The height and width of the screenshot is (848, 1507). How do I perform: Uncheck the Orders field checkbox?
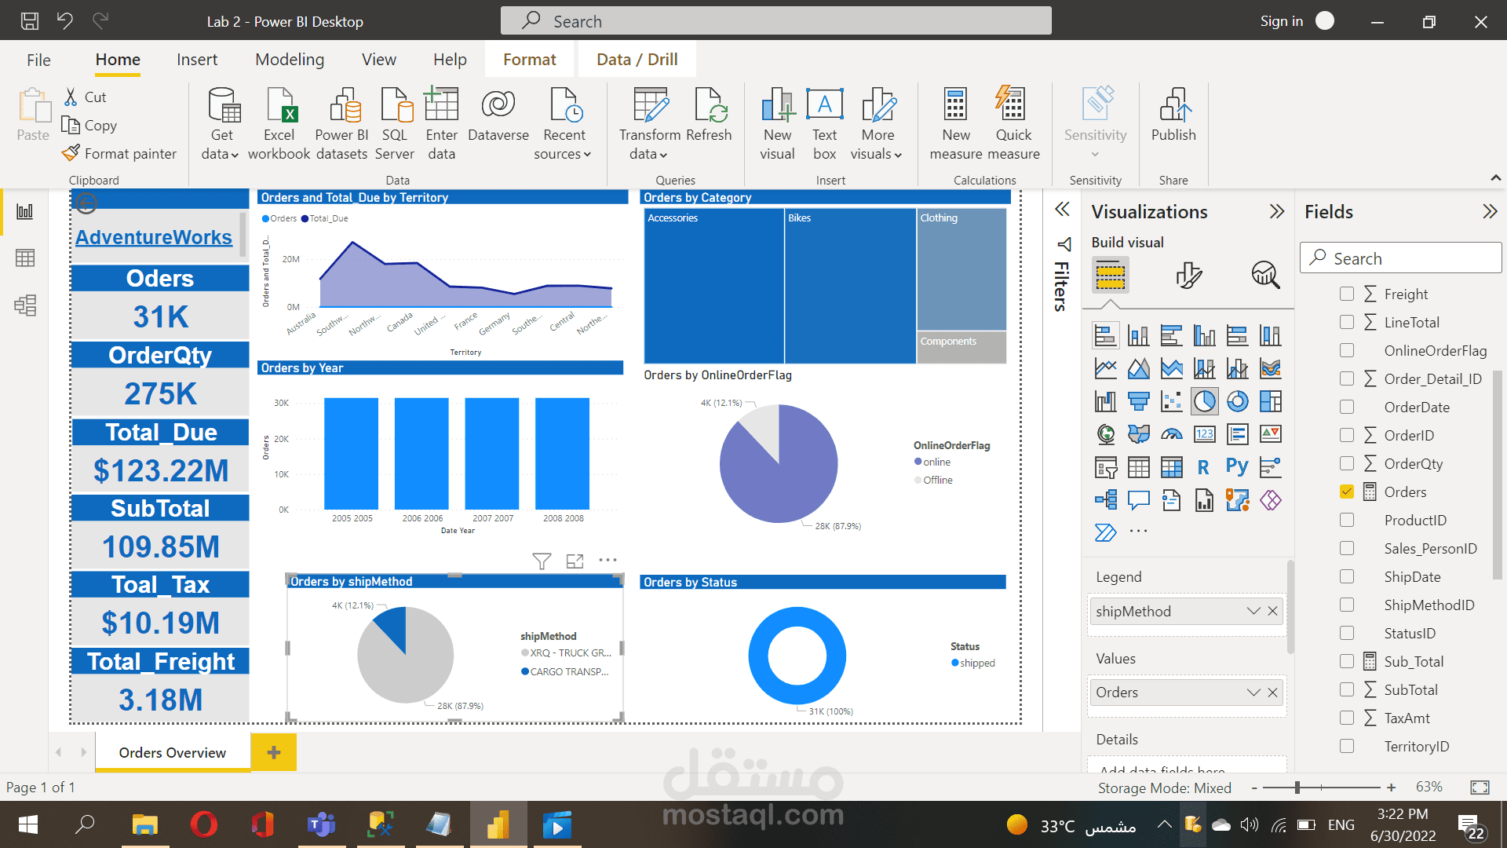point(1347,492)
